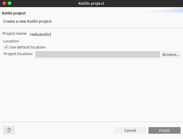Viewport: 183px width, 139px height.
Task: Click the greyed-out Project location field
Action: tap(98, 54)
